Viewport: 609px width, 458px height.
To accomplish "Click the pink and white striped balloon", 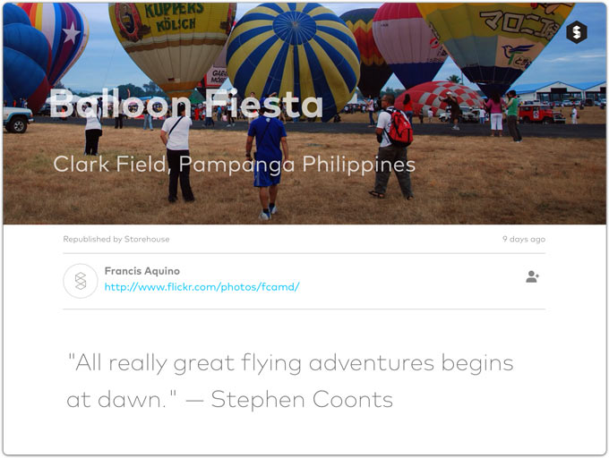I will click(406, 45).
